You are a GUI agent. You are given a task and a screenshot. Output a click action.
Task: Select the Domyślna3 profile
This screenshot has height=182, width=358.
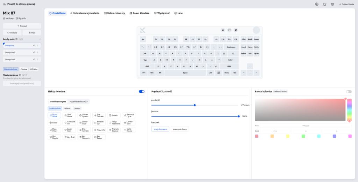click(22, 60)
